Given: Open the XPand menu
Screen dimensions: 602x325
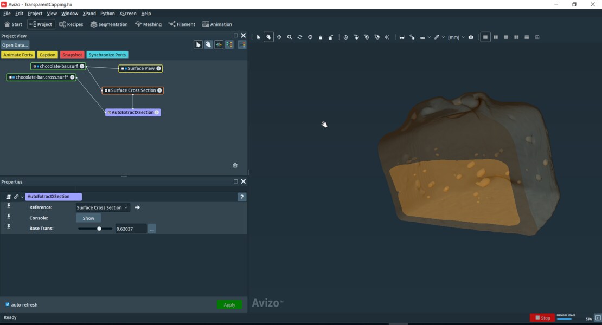Looking at the screenshot, I should 89,14.
